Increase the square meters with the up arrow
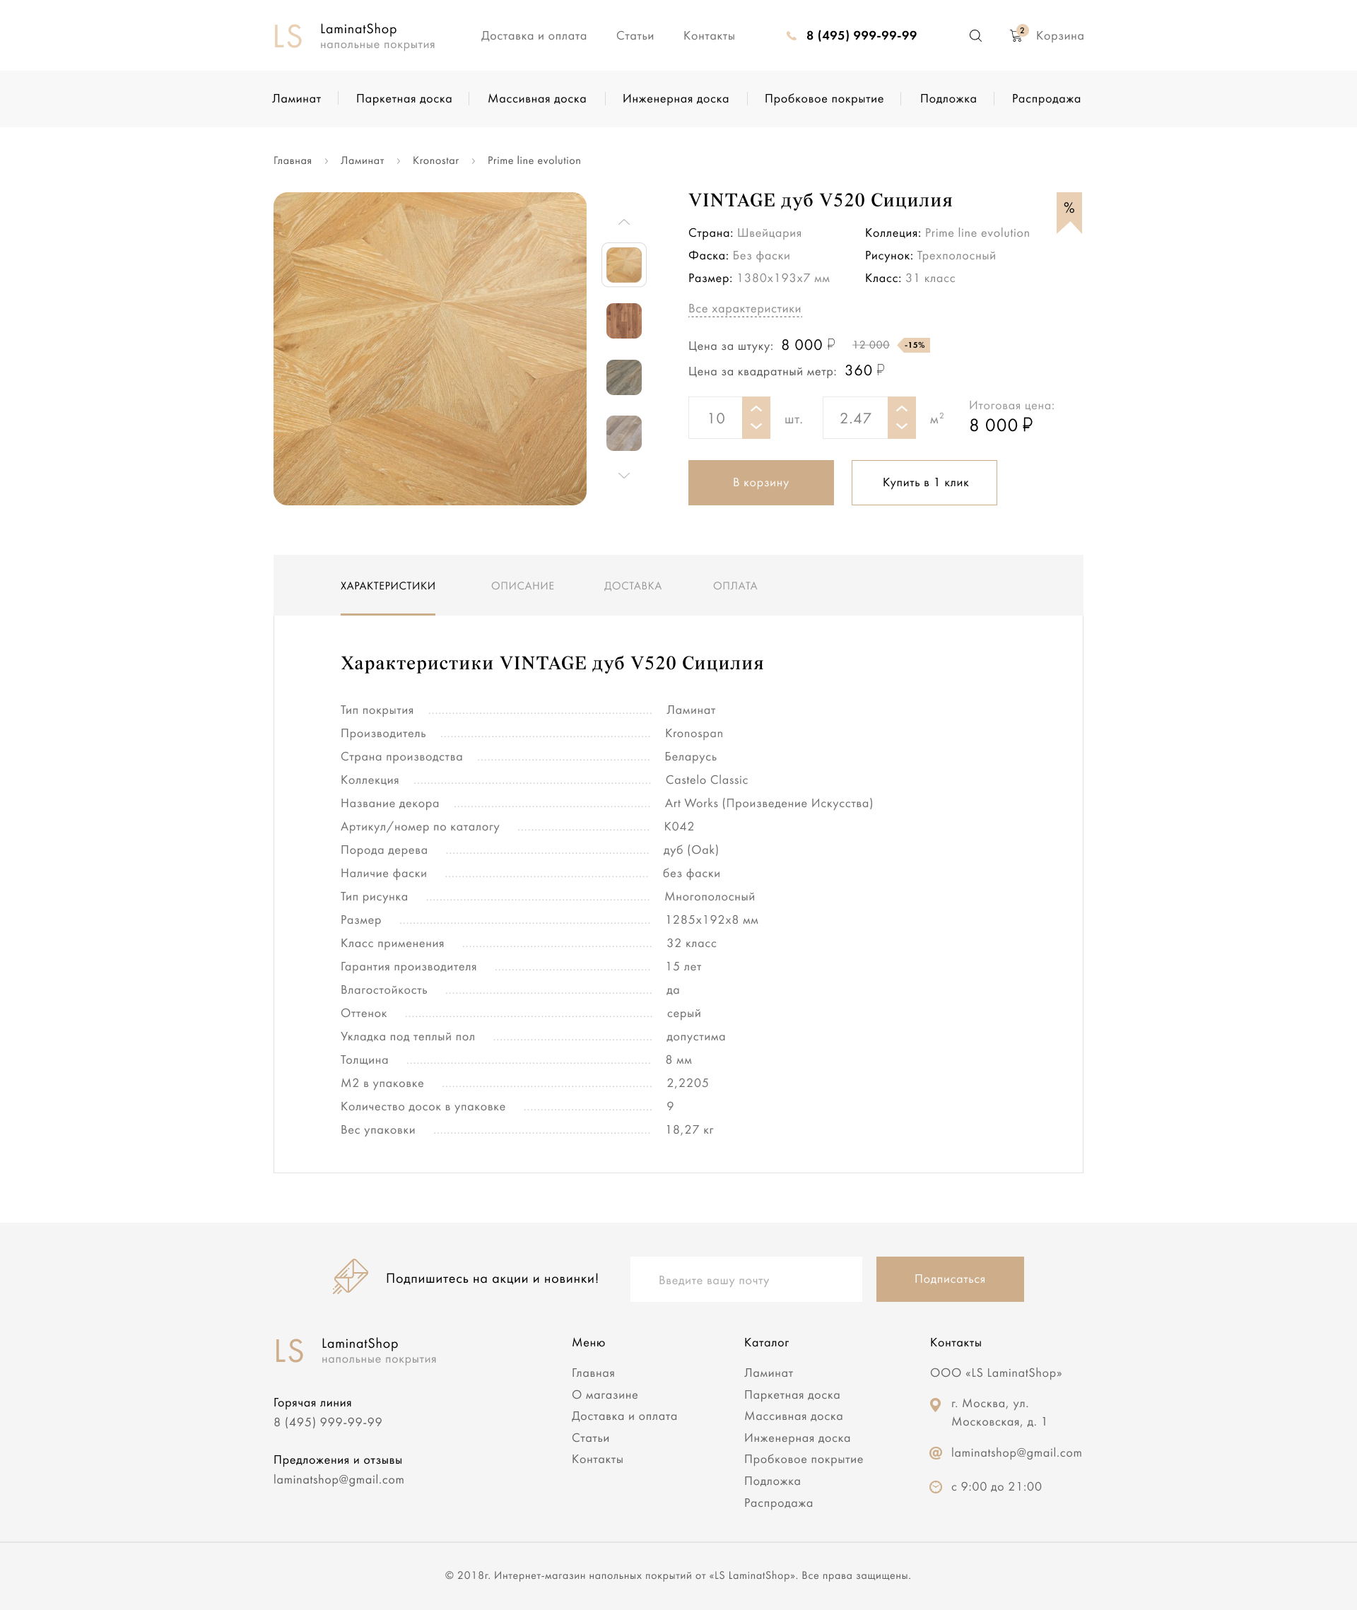Screen dimensions: 1357x1610 click(x=902, y=409)
